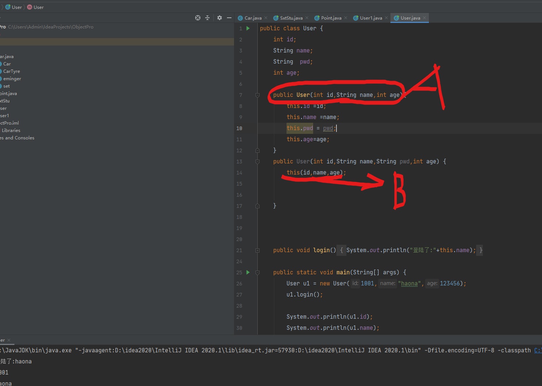Select External Libraries node in project tree
The image size is (542, 386).
[x=11, y=131]
